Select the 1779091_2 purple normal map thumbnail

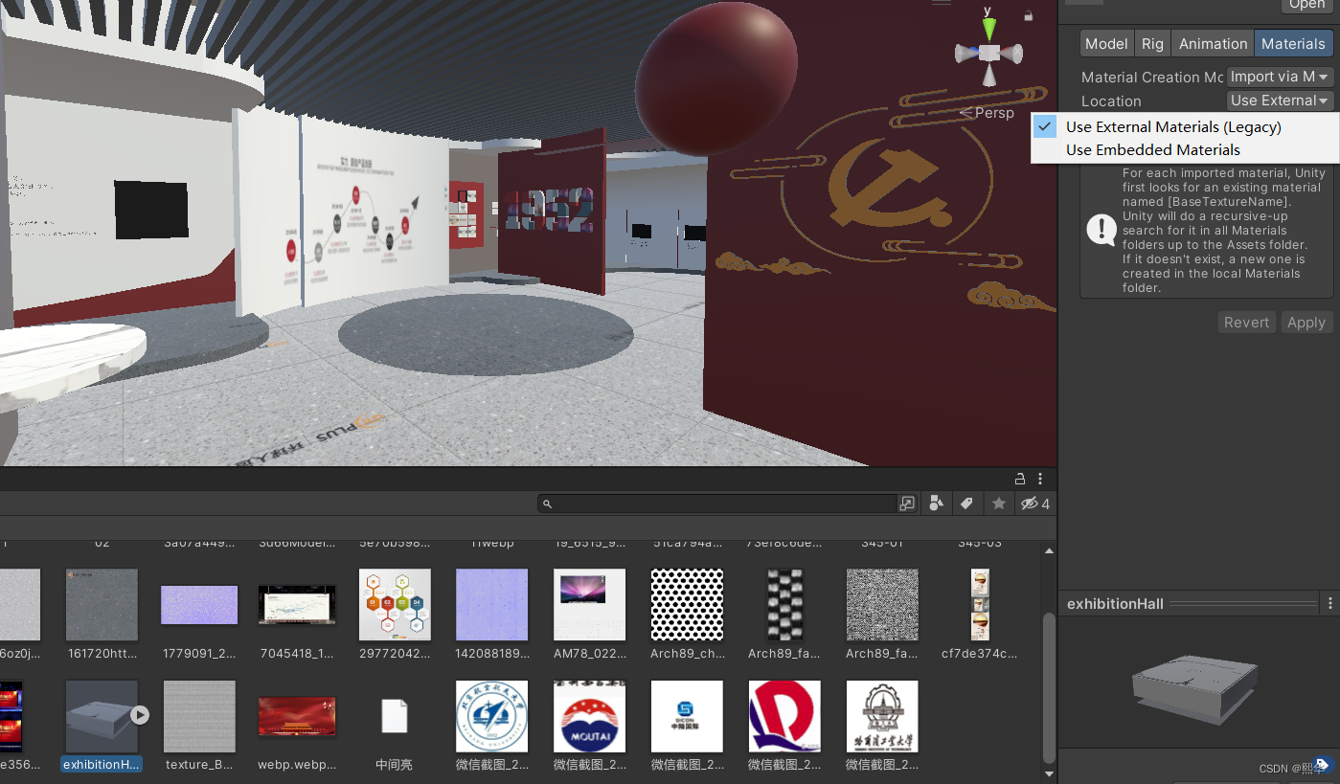pyautogui.click(x=199, y=605)
